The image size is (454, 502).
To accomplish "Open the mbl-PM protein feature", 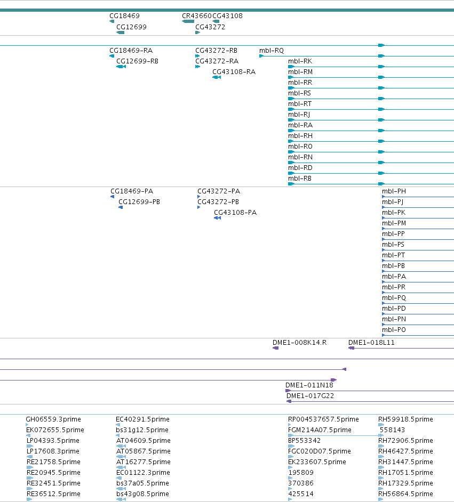I will pyautogui.click(x=394, y=223).
